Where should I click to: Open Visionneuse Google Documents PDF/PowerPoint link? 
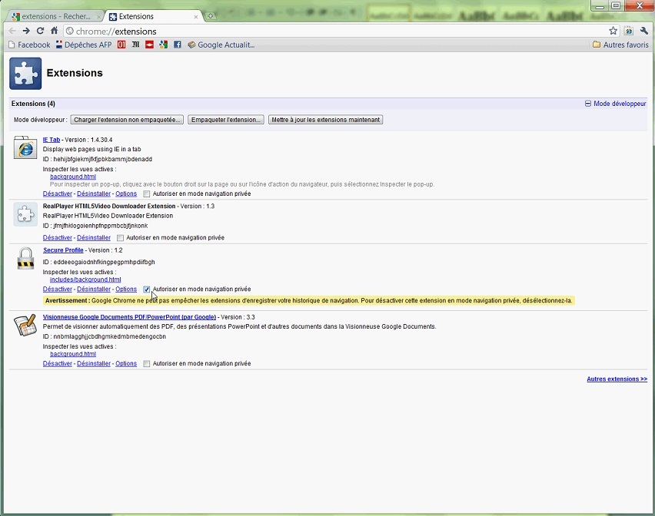pos(129,317)
